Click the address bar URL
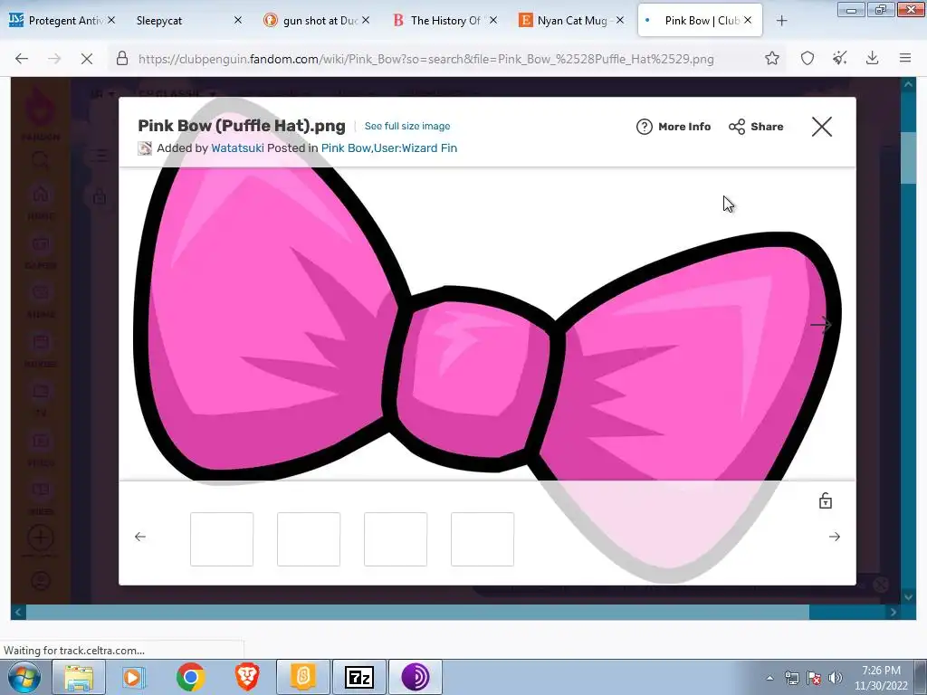The image size is (927, 695). click(x=425, y=59)
